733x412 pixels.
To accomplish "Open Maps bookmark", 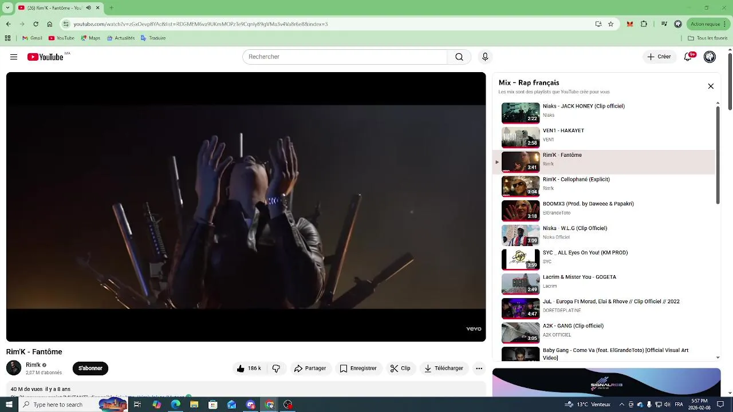I will point(90,38).
